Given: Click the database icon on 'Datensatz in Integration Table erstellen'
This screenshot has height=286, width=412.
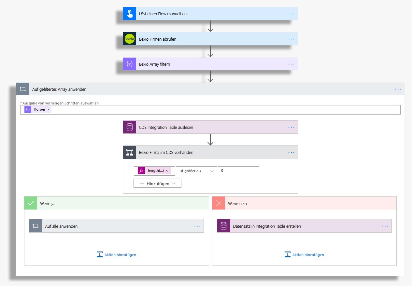Looking at the screenshot, I should pos(224,226).
